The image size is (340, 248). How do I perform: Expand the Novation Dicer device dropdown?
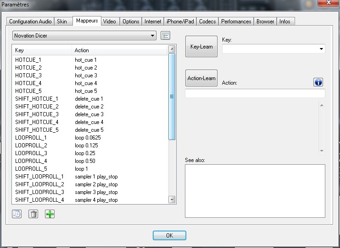pyautogui.click(x=153, y=36)
